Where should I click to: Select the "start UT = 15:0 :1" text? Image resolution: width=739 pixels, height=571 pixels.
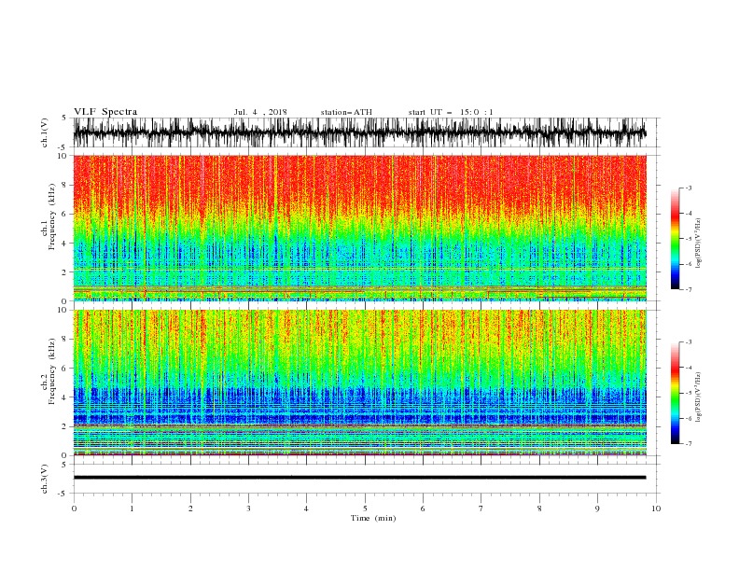pos(451,112)
